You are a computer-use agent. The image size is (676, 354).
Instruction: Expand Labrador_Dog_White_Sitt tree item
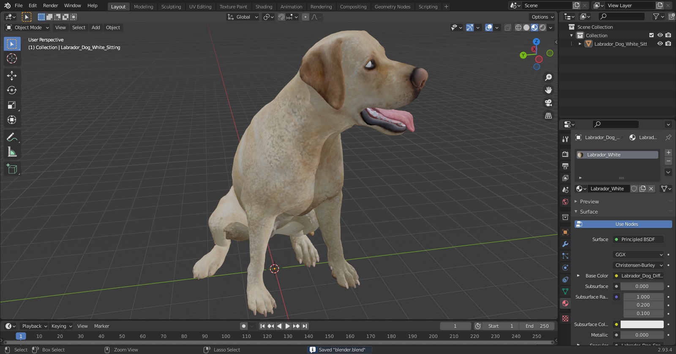click(580, 44)
